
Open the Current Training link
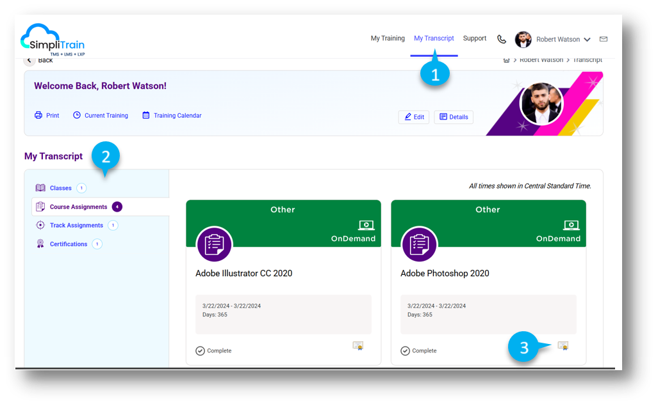point(101,116)
